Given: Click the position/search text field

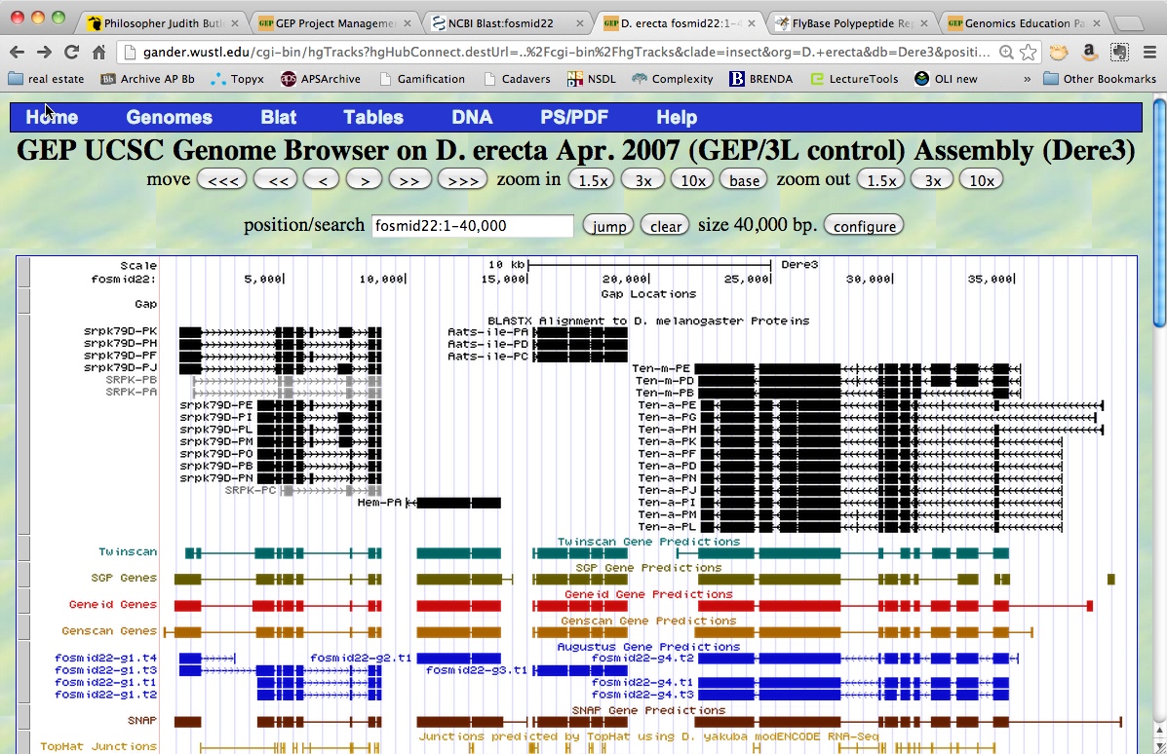Looking at the screenshot, I should 472,226.
